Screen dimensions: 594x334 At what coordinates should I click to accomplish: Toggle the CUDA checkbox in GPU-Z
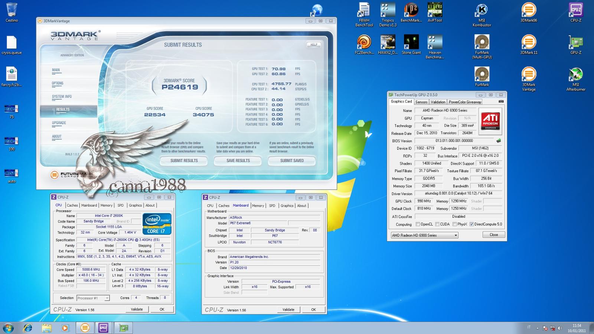click(x=437, y=224)
